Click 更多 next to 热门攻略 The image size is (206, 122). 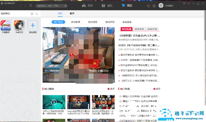click(157, 89)
